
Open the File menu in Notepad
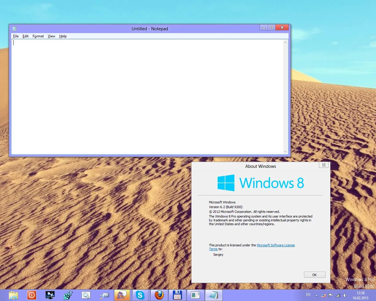tap(16, 36)
